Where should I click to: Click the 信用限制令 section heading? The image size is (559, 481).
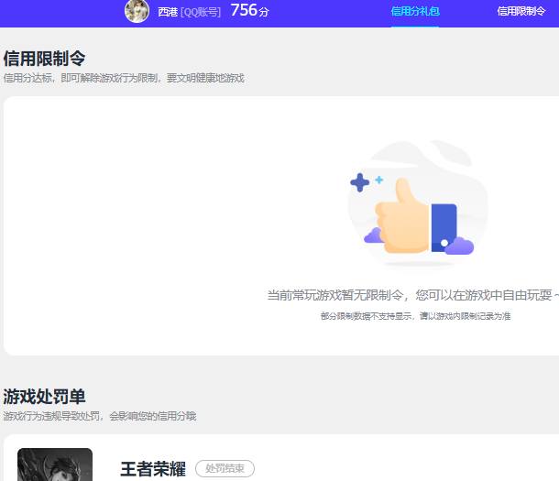[44, 59]
